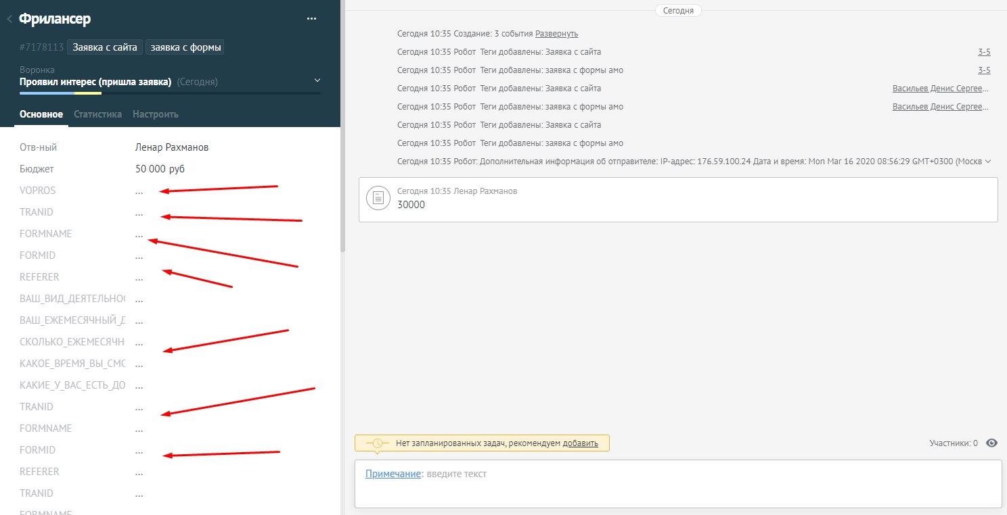
Task: Expand the IP-адрес robot message chevron
Action: (988, 162)
